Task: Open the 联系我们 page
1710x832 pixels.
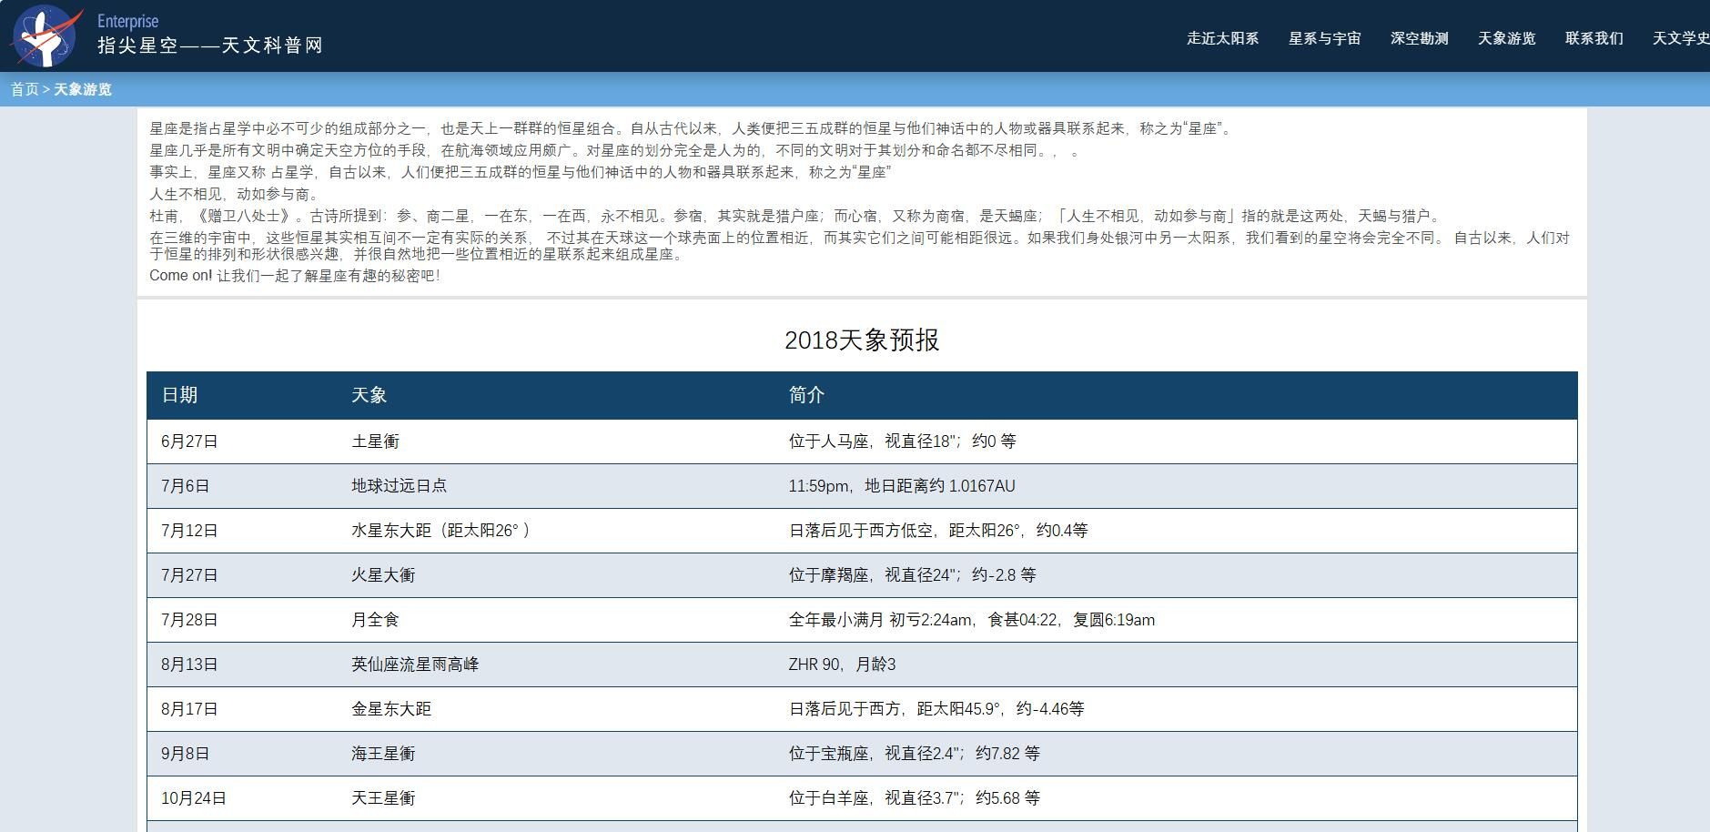Action: [x=1593, y=39]
